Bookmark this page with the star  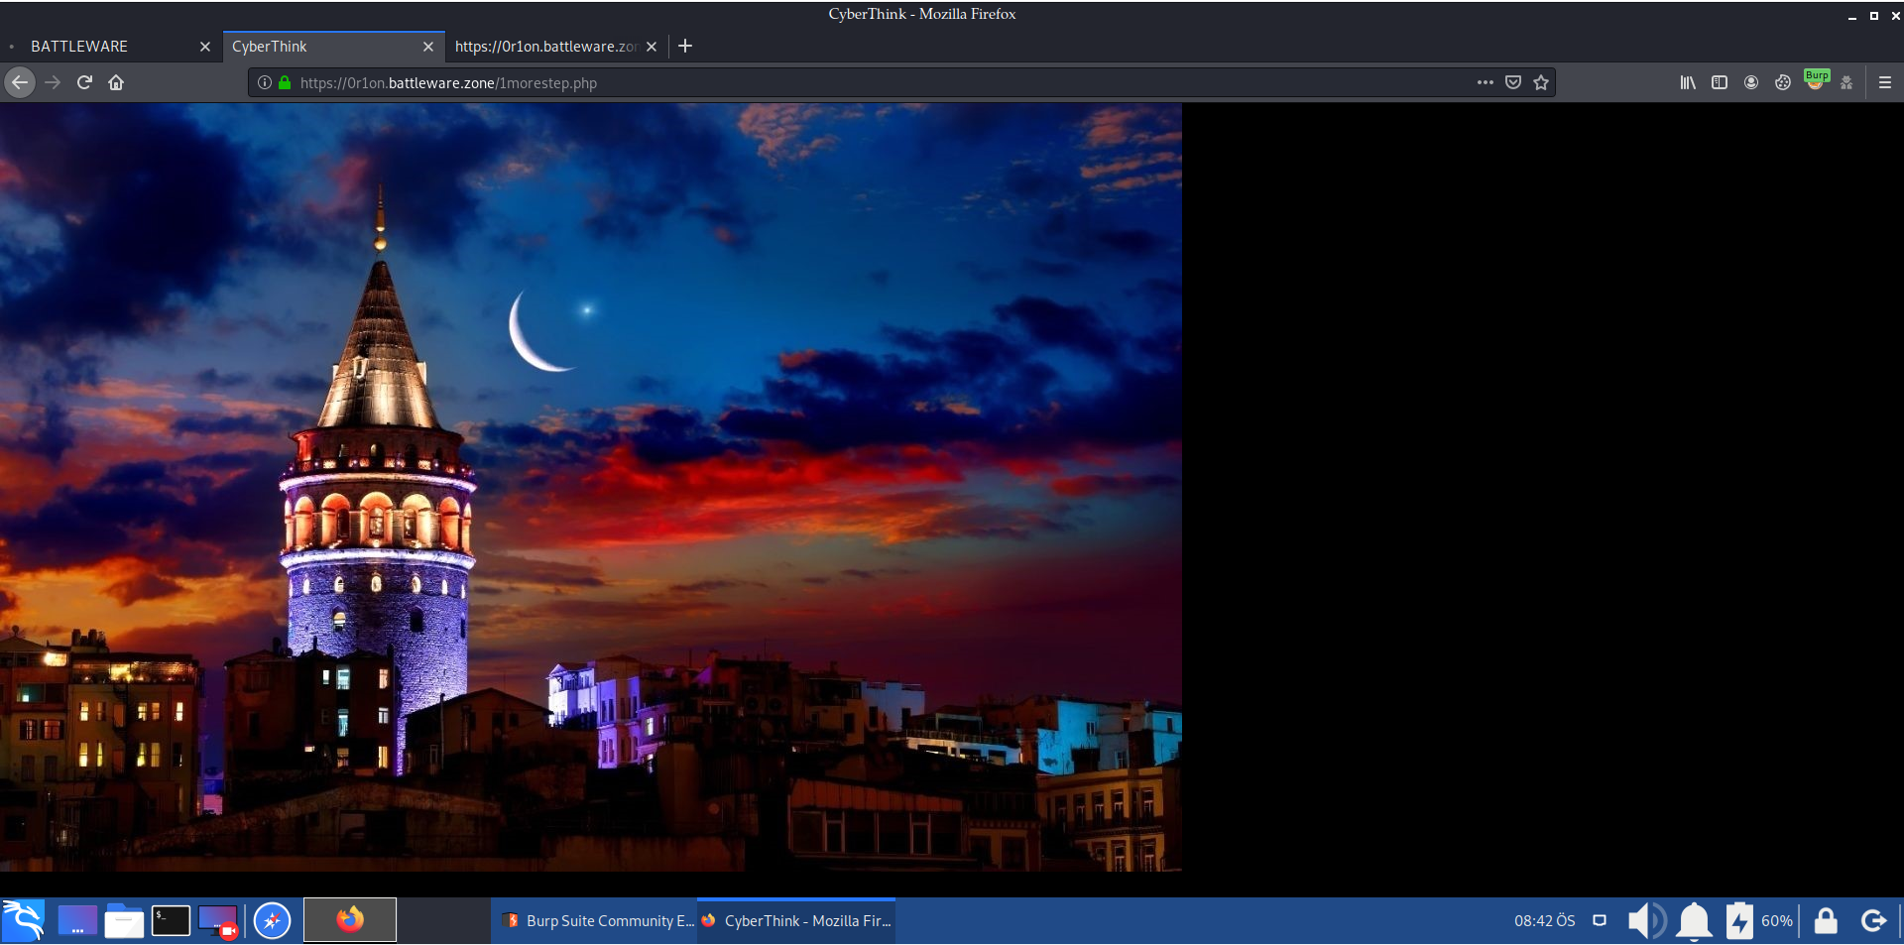[1540, 82]
